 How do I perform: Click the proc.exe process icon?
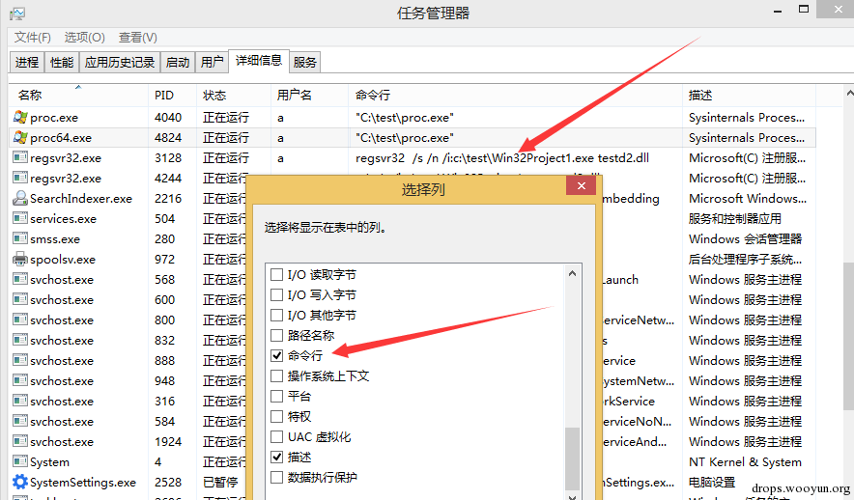click(20, 117)
